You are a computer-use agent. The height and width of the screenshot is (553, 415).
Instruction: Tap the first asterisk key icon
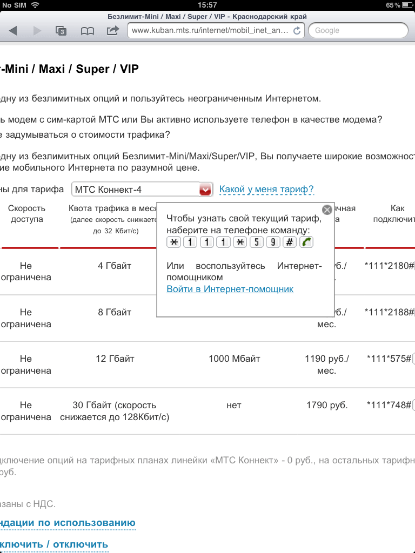tap(173, 242)
